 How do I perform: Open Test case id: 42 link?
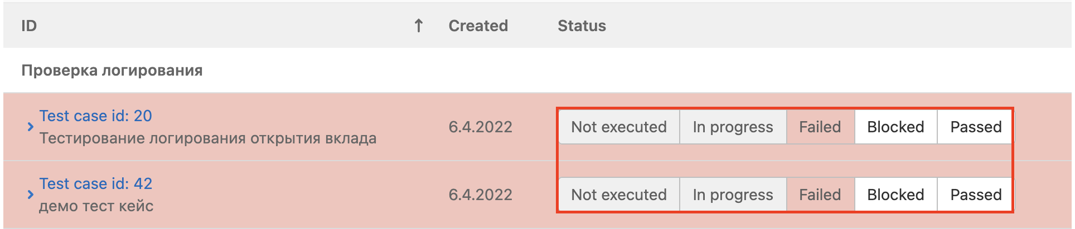click(x=95, y=183)
